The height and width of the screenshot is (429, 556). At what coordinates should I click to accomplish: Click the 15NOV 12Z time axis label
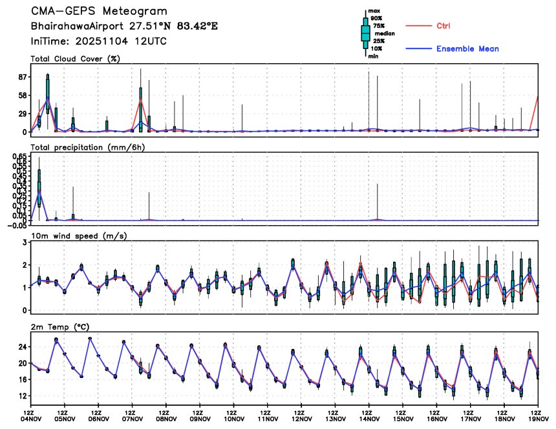(403, 415)
